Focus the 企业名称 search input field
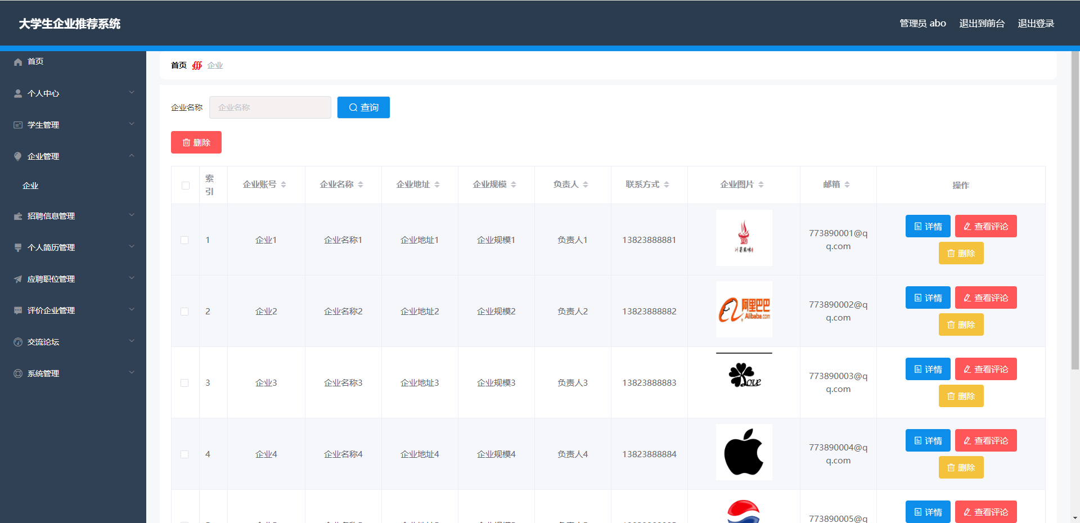1080x523 pixels. click(270, 107)
